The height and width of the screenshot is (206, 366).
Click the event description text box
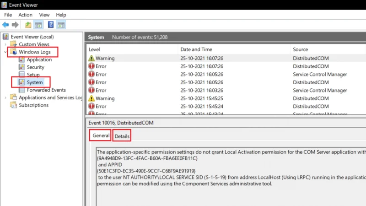(x=231, y=177)
